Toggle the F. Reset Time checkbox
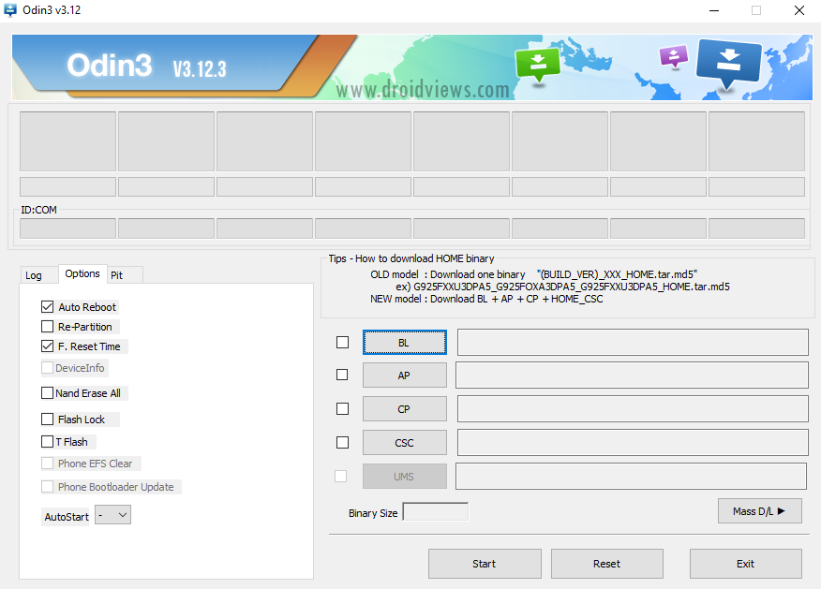This screenshot has width=821, height=589. click(47, 346)
